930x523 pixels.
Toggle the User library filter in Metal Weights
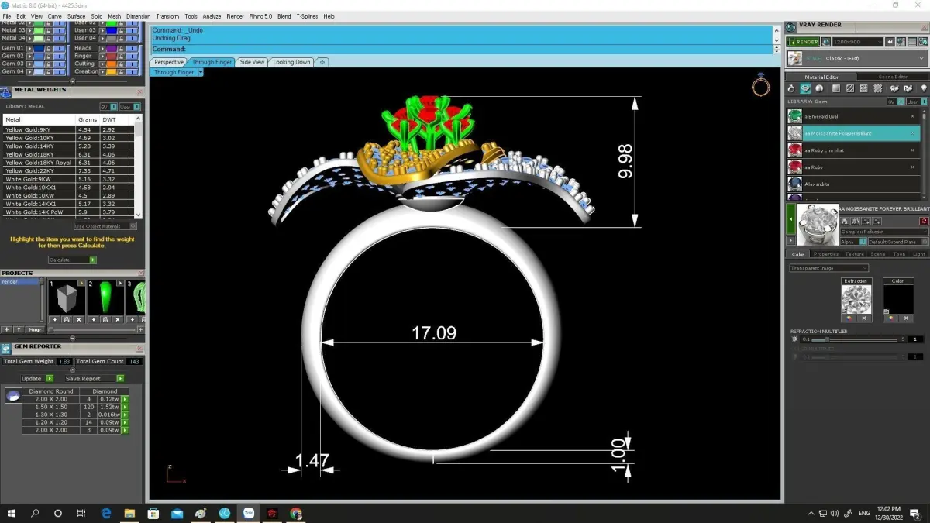tap(129, 106)
